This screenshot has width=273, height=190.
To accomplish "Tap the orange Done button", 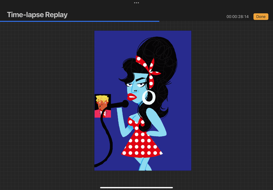I will coord(260,16).
